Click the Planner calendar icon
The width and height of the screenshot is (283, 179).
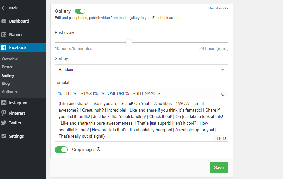(x=4, y=34)
